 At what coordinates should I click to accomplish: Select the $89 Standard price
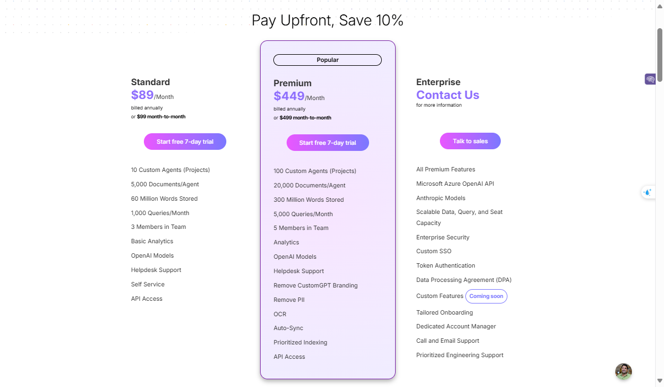click(x=142, y=95)
